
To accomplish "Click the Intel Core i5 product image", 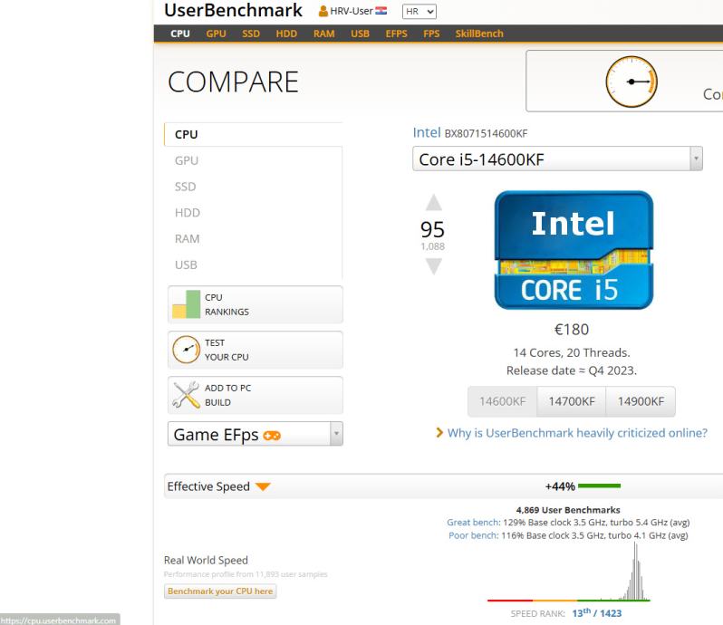I will (x=574, y=250).
